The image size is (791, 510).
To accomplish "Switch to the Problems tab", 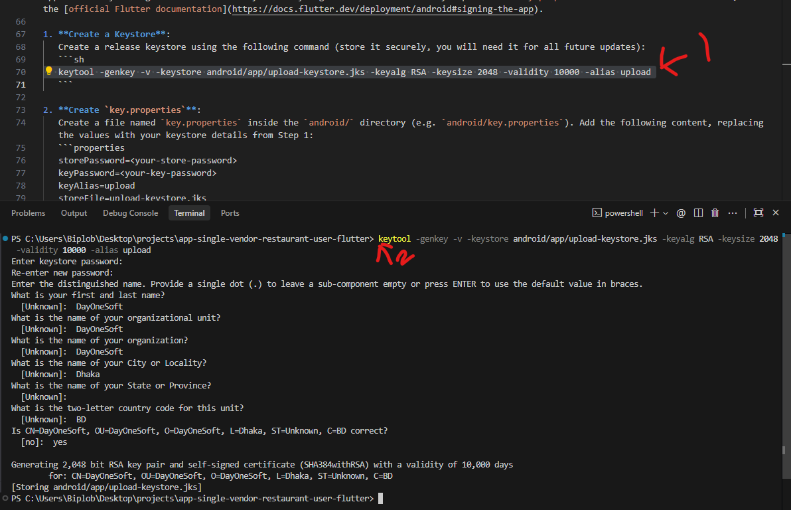I will tap(29, 213).
